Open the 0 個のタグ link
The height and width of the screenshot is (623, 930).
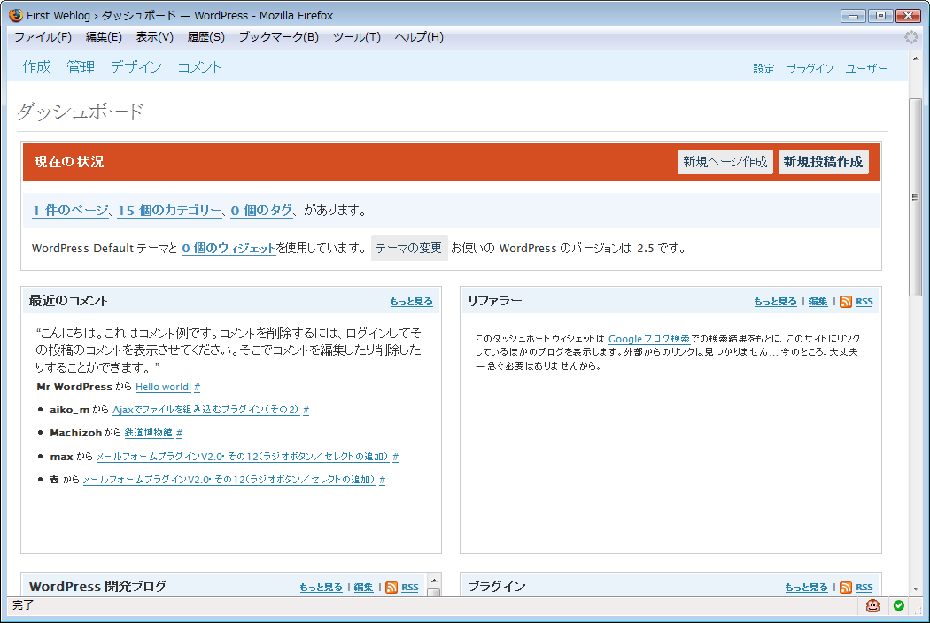point(261,211)
